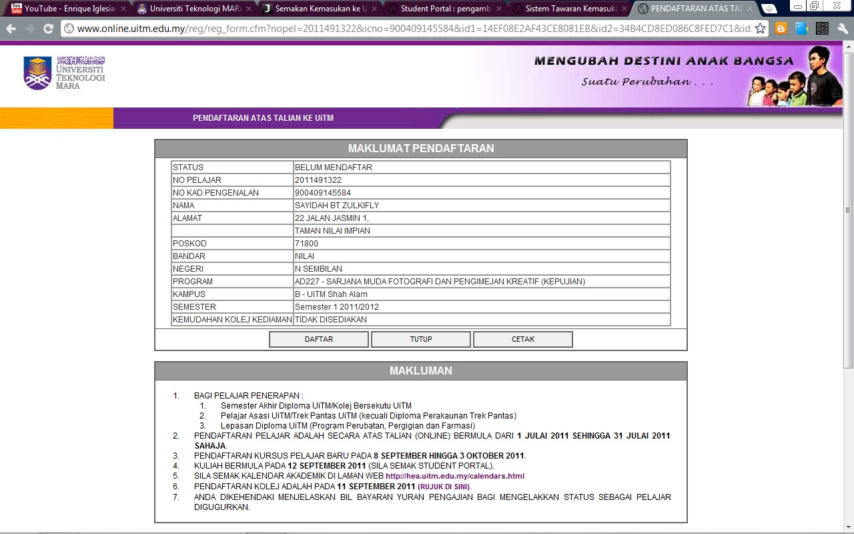This screenshot has width=854, height=534.
Task: Click the TUTUP button
Action: pos(421,339)
